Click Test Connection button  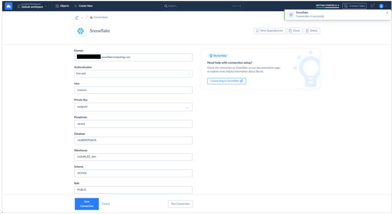coord(180,204)
